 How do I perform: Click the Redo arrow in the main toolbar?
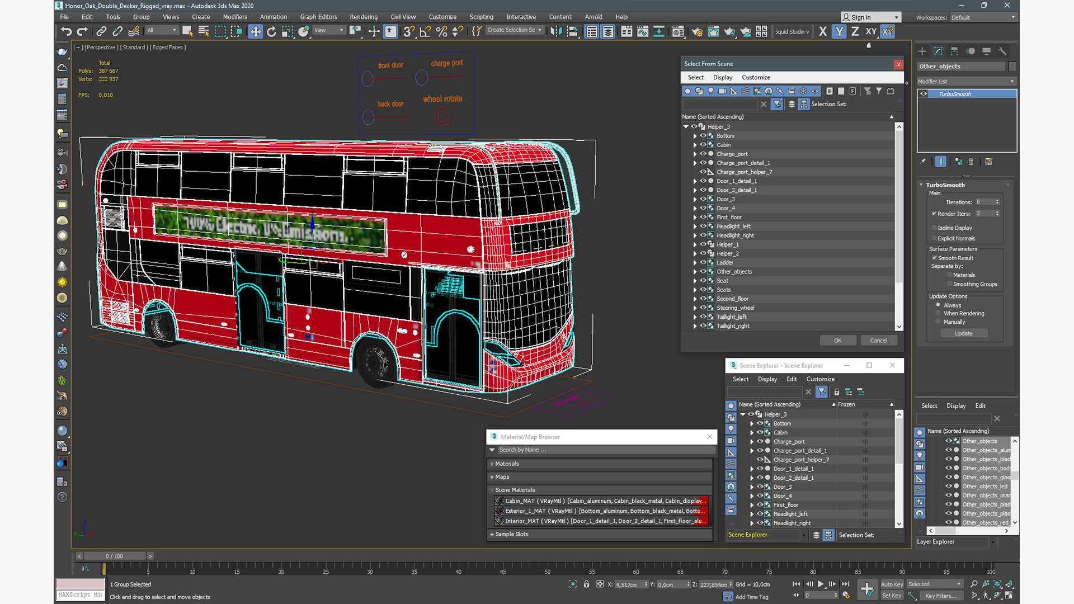82,31
